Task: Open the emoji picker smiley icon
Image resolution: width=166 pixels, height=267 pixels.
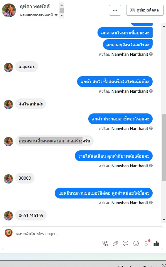Action: [x=136, y=243]
